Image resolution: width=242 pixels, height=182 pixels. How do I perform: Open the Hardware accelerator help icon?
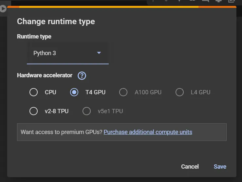coord(82,76)
